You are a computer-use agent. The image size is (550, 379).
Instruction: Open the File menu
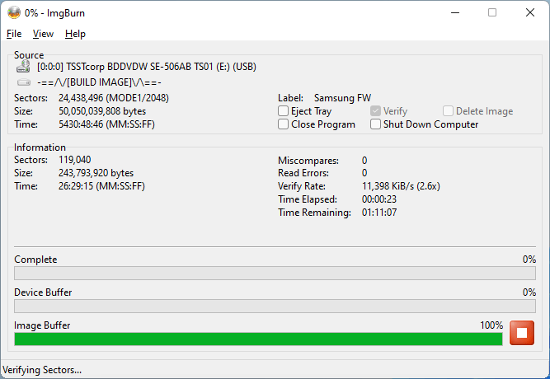pyautogui.click(x=14, y=34)
